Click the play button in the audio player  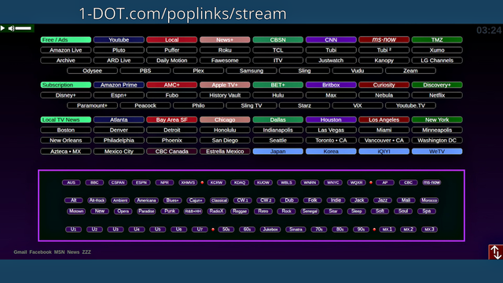[x=2, y=28]
